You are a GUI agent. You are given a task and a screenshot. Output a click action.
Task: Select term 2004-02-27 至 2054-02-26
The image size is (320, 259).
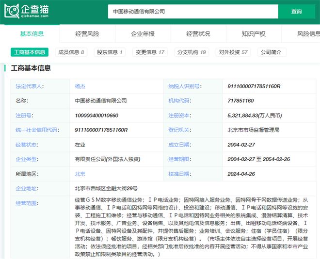(259, 159)
